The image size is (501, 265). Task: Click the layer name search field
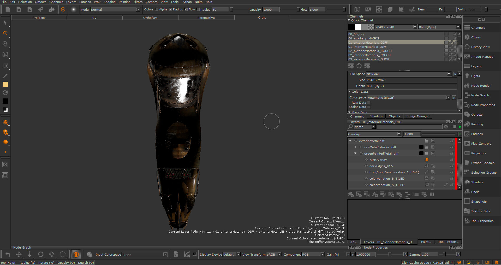tap(409, 127)
